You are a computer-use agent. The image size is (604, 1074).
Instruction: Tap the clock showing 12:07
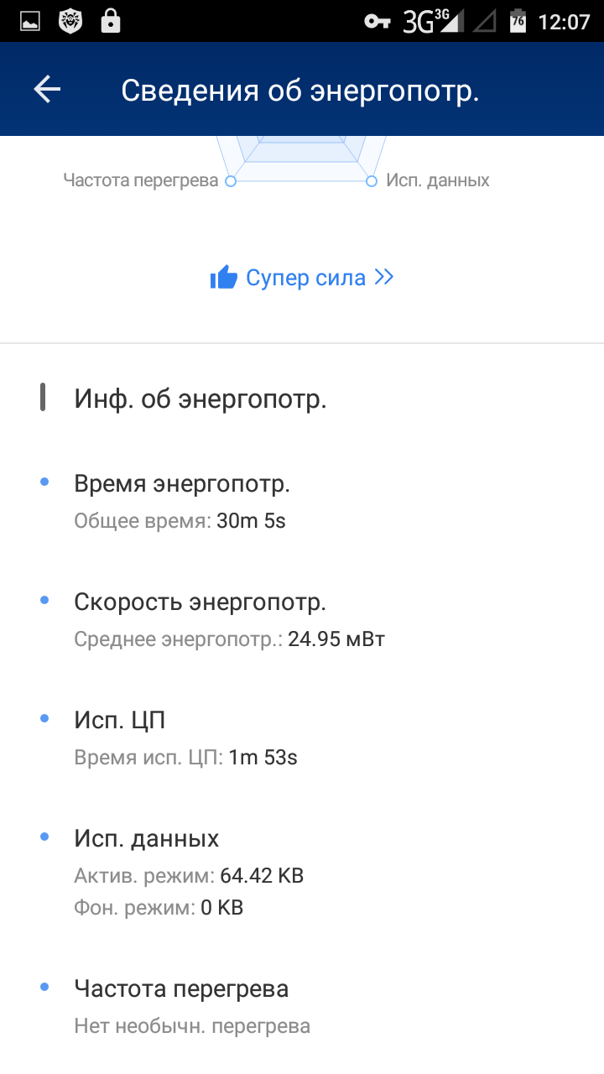coord(564,22)
